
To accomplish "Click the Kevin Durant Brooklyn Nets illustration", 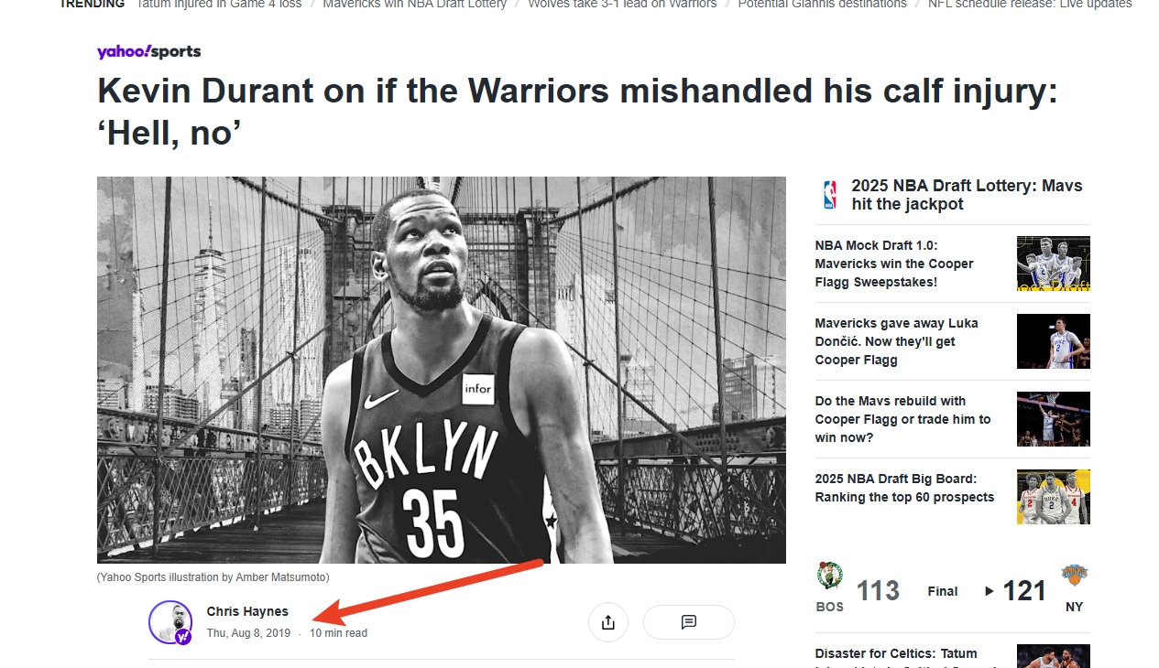I will 442,370.
